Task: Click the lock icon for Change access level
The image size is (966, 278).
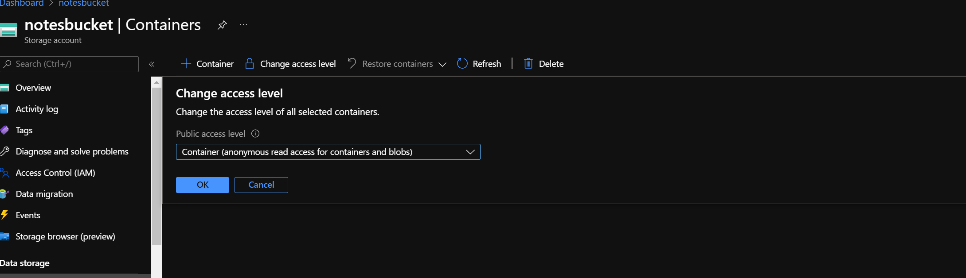Action: [250, 63]
